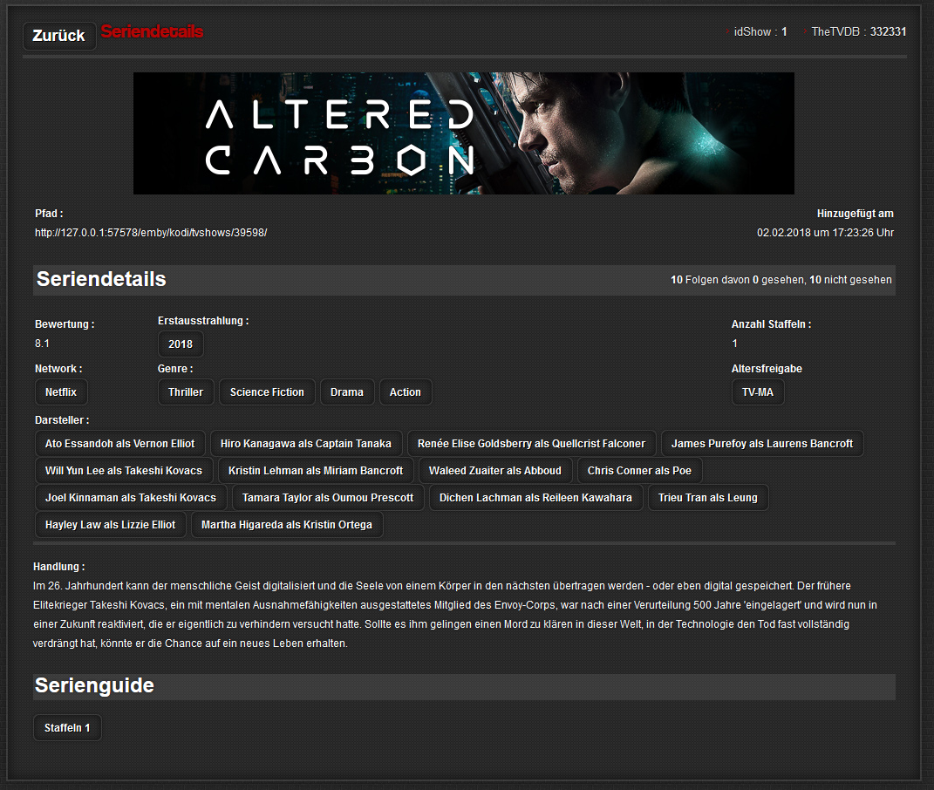Click the Pfad label
Image resolution: width=934 pixels, height=790 pixels.
tap(49, 214)
